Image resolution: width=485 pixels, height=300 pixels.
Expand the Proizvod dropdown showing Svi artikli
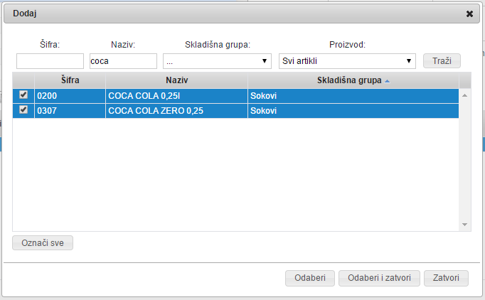pos(346,61)
